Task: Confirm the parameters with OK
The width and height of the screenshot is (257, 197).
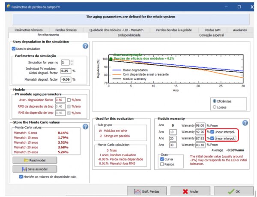Action: [x=234, y=191]
